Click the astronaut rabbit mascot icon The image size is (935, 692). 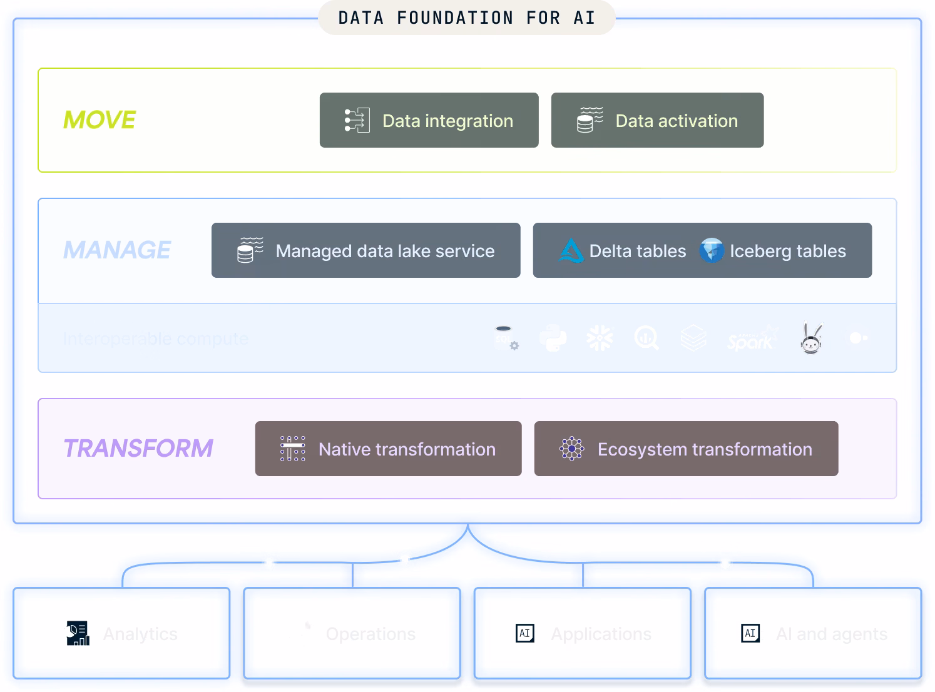(x=812, y=338)
